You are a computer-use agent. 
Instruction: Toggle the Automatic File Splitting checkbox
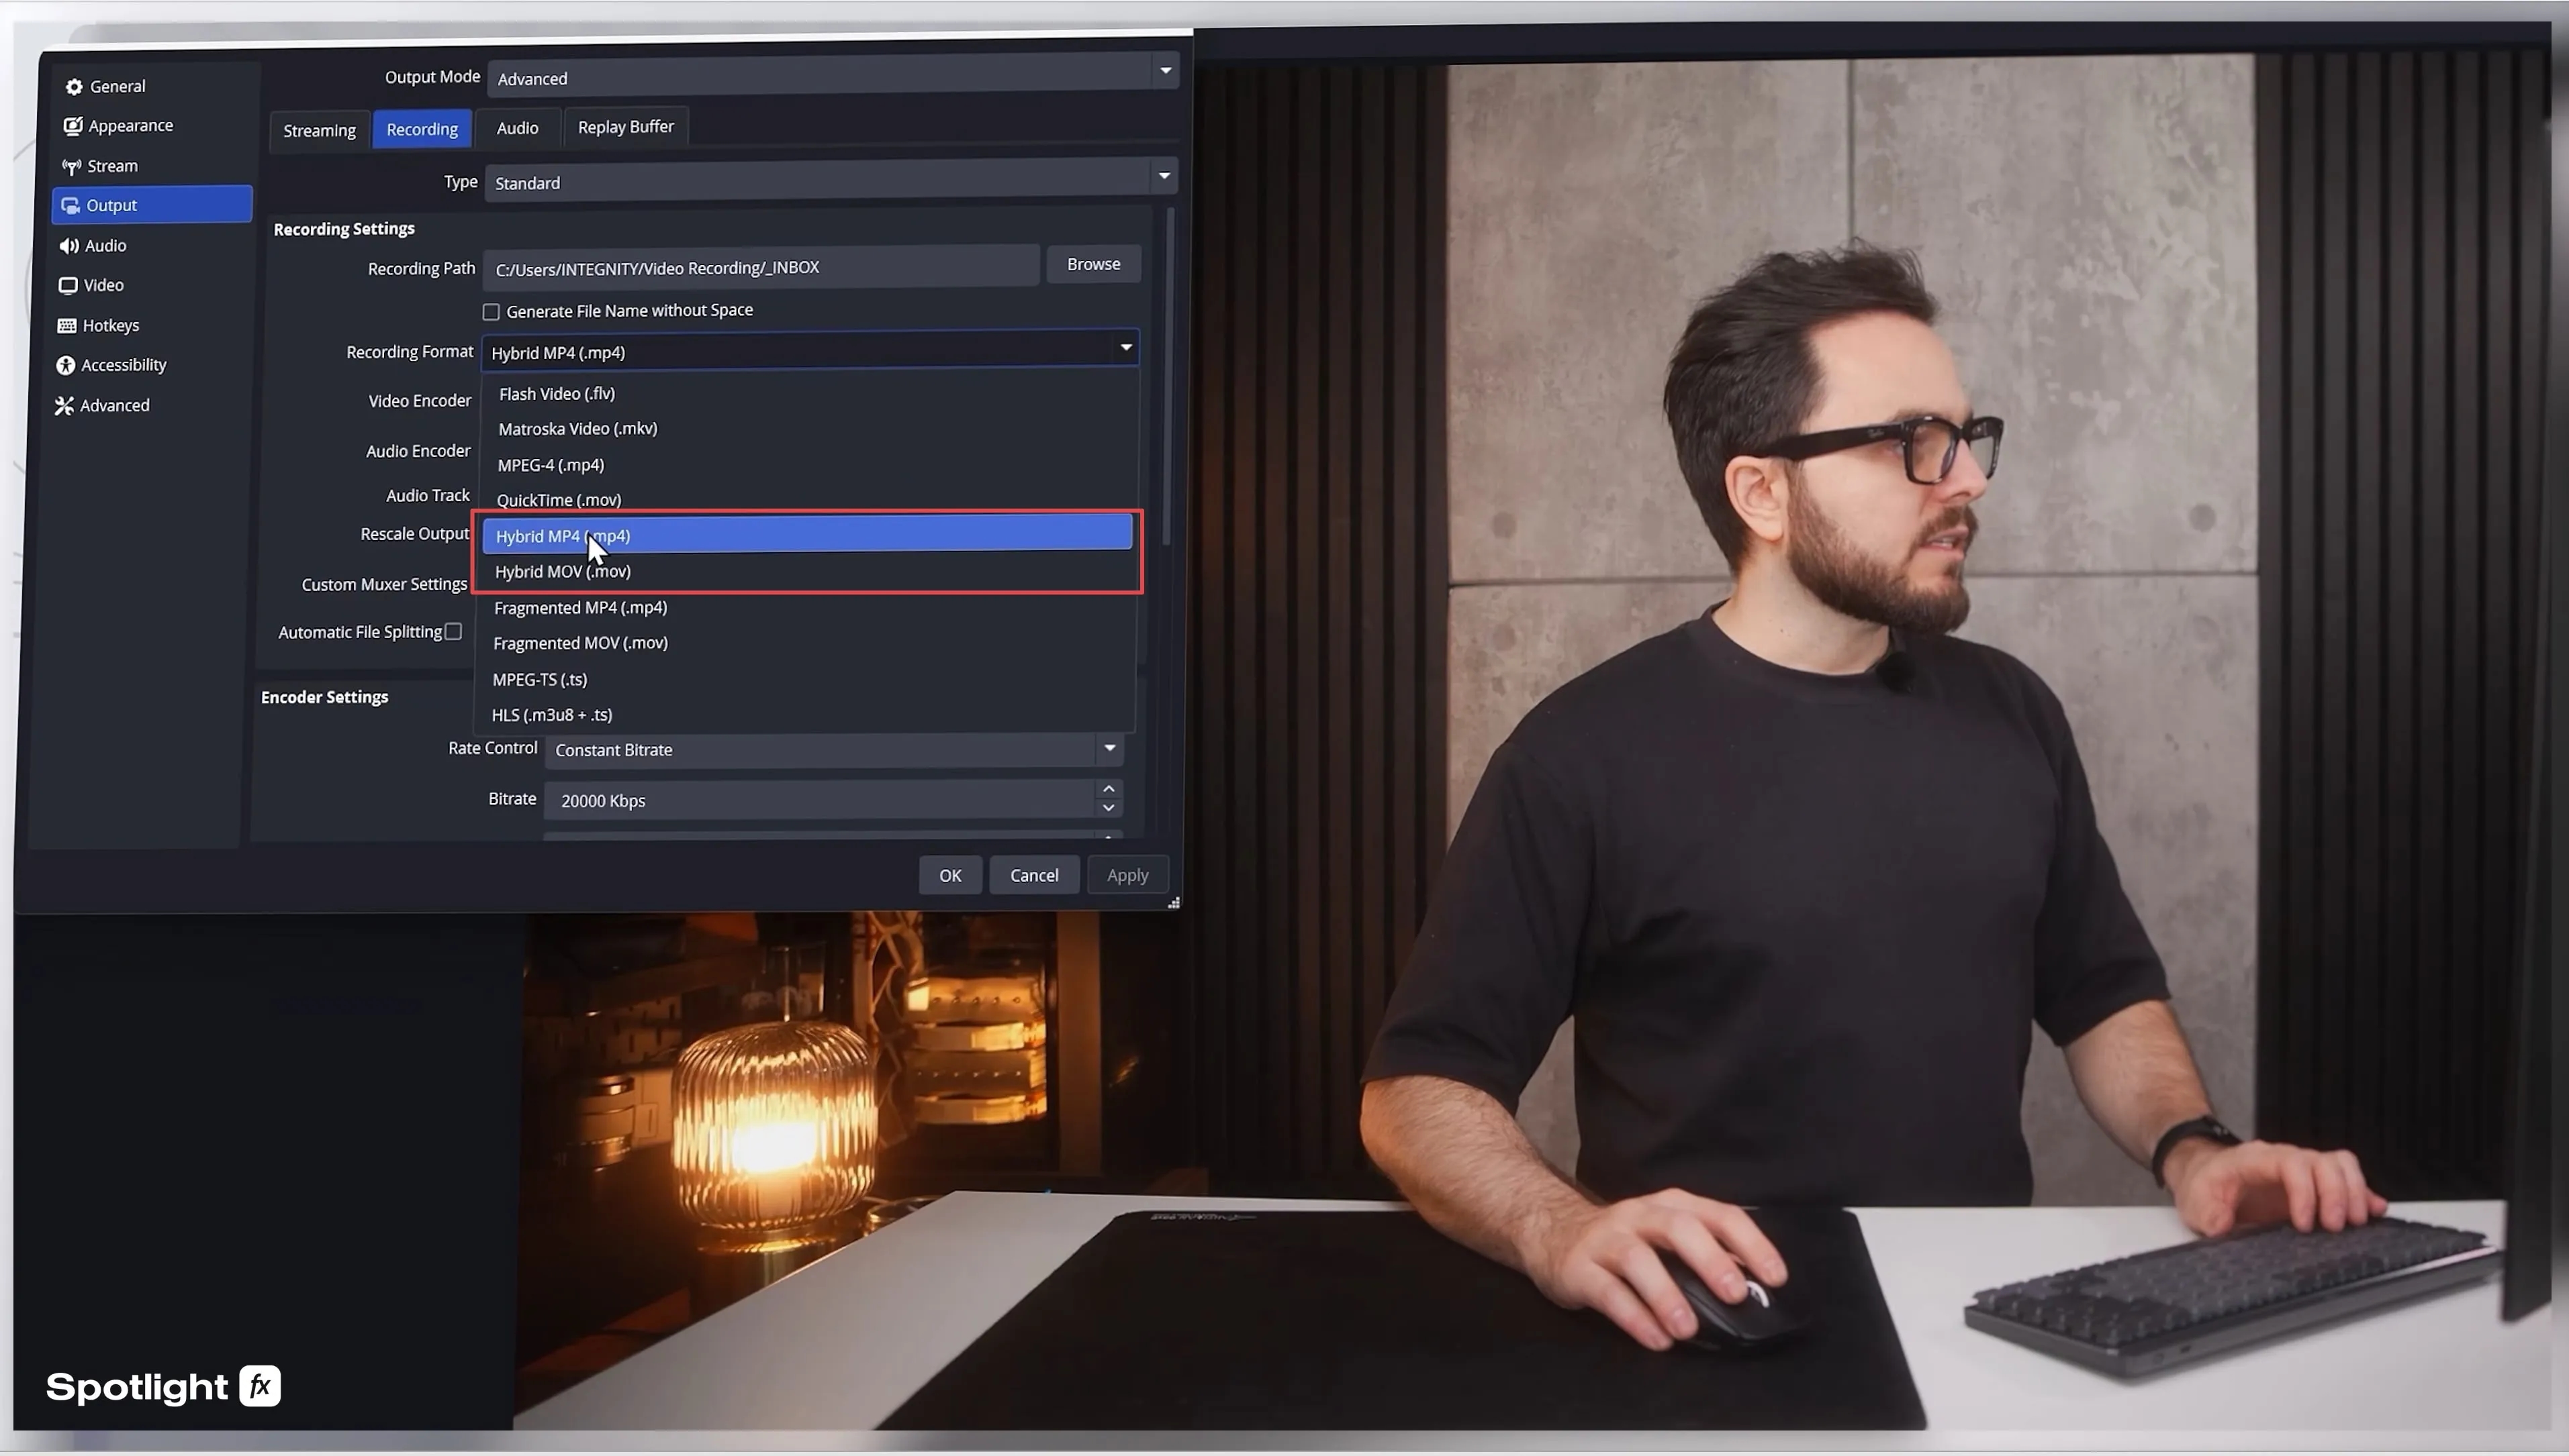click(453, 632)
